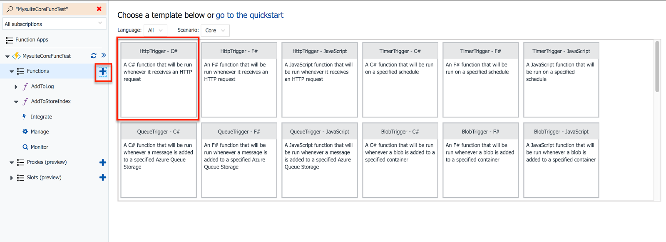
Task: Expand the Slots (preview) node
Action: tap(11, 178)
